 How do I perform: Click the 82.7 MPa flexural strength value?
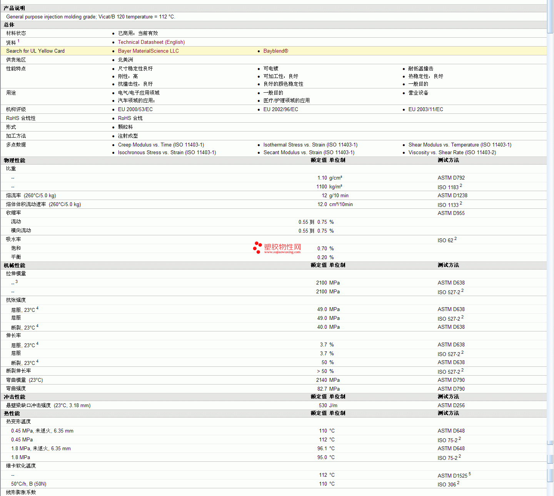coord(329,389)
